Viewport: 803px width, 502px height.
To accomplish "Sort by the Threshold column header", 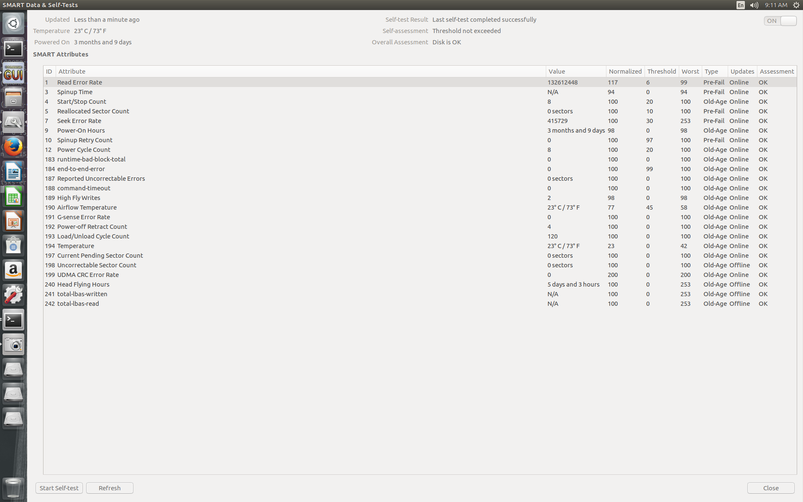I will [661, 72].
